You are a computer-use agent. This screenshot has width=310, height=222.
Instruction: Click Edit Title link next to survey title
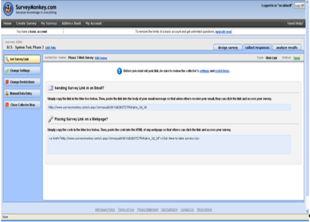(50, 48)
